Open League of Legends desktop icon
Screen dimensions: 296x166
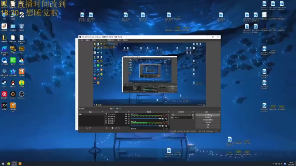(x=4, y=39)
